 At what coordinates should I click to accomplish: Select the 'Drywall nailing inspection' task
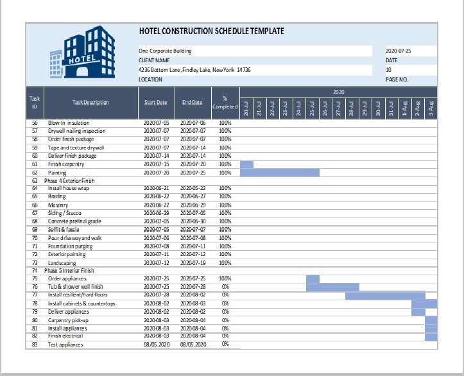pos(76,131)
